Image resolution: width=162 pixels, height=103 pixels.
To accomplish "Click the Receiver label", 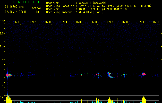I will pos(52,9).
